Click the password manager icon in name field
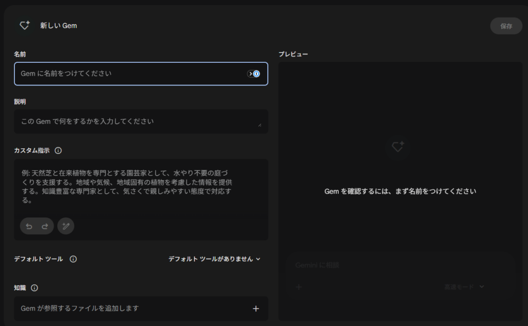 (x=254, y=74)
